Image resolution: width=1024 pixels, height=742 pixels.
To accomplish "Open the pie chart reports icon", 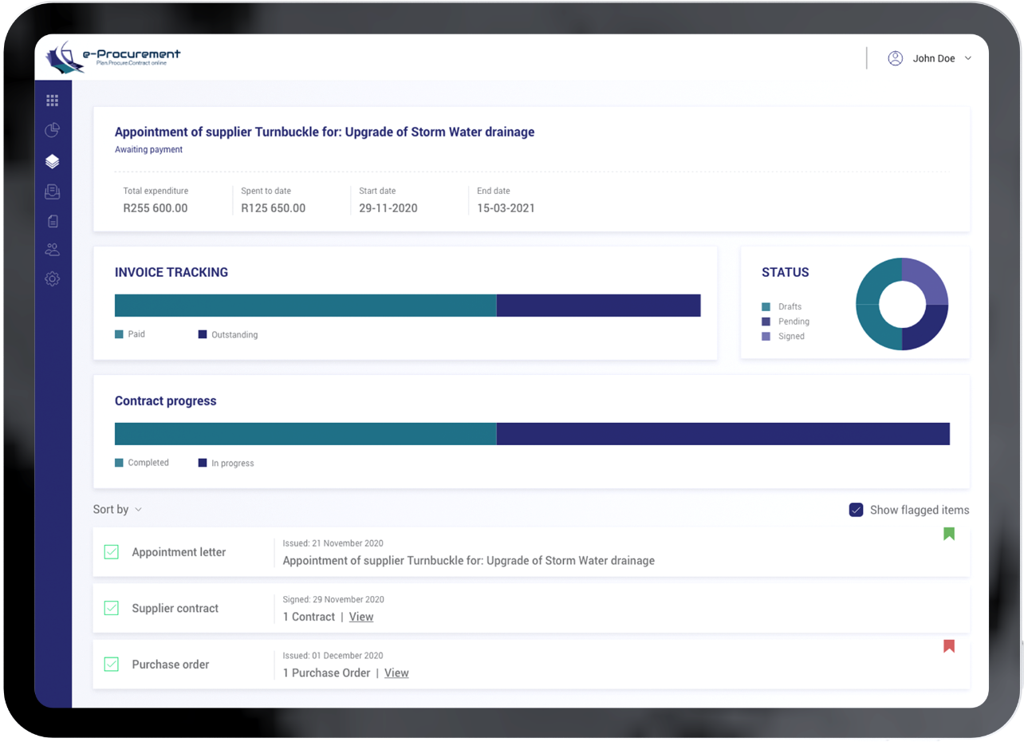I will pyautogui.click(x=52, y=130).
